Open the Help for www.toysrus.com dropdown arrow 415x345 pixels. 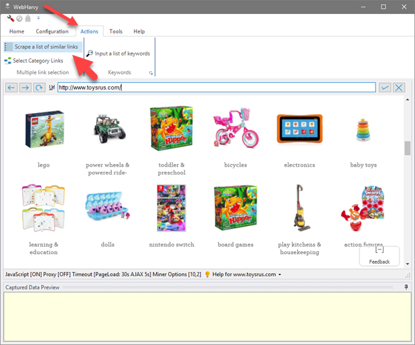pyautogui.click(x=279, y=275)
